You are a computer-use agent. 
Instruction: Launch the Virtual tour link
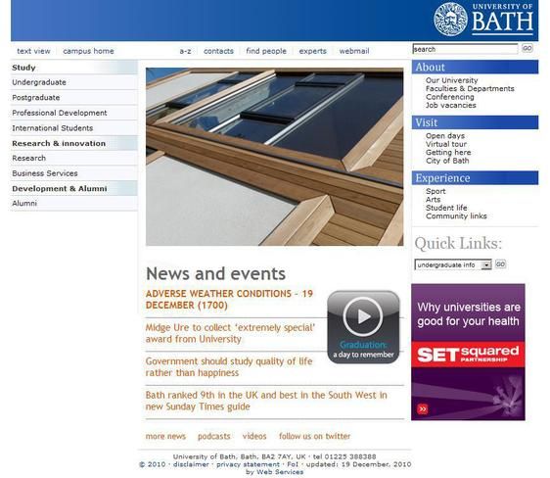pyautogui.click(x=446, y=144)
